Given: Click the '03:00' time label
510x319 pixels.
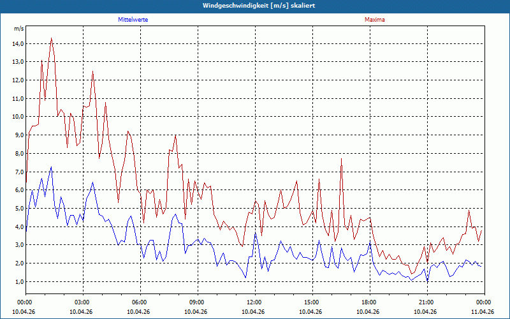Looking at the screenshot, I should [x=84, y=302].
